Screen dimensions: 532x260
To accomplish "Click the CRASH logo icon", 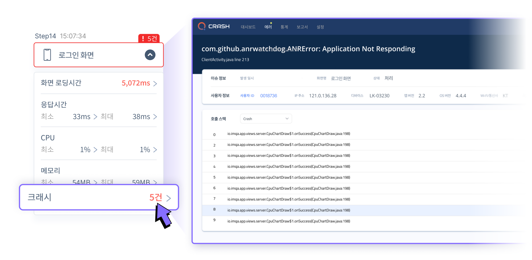I will [202, 26].
